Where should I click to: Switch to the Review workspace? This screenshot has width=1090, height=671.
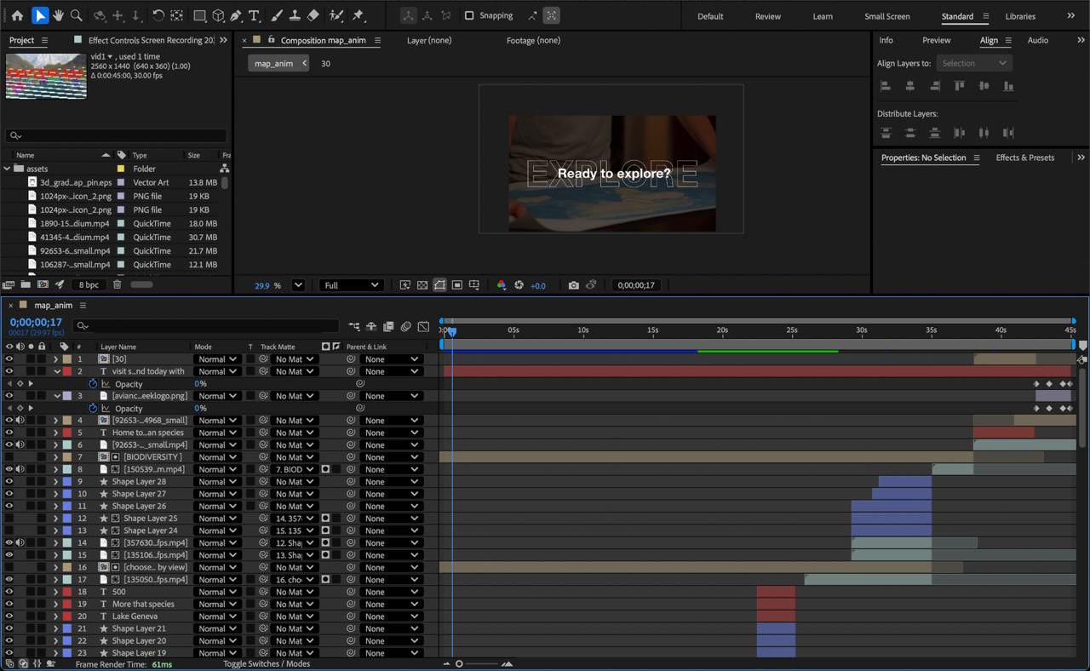[767, 16]
